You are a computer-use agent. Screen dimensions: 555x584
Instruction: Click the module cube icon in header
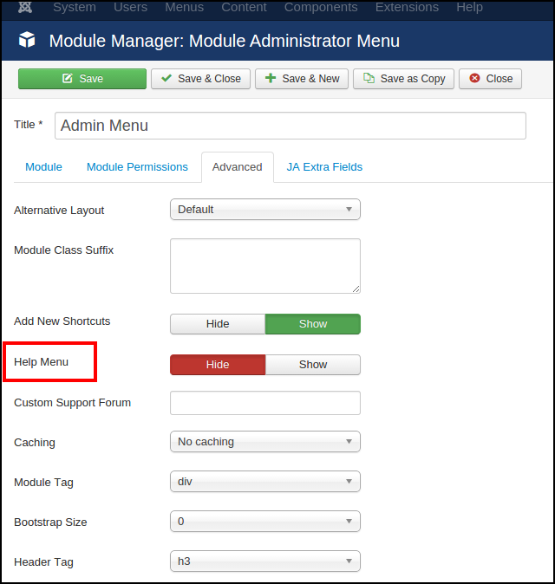(x=27, y=41)
